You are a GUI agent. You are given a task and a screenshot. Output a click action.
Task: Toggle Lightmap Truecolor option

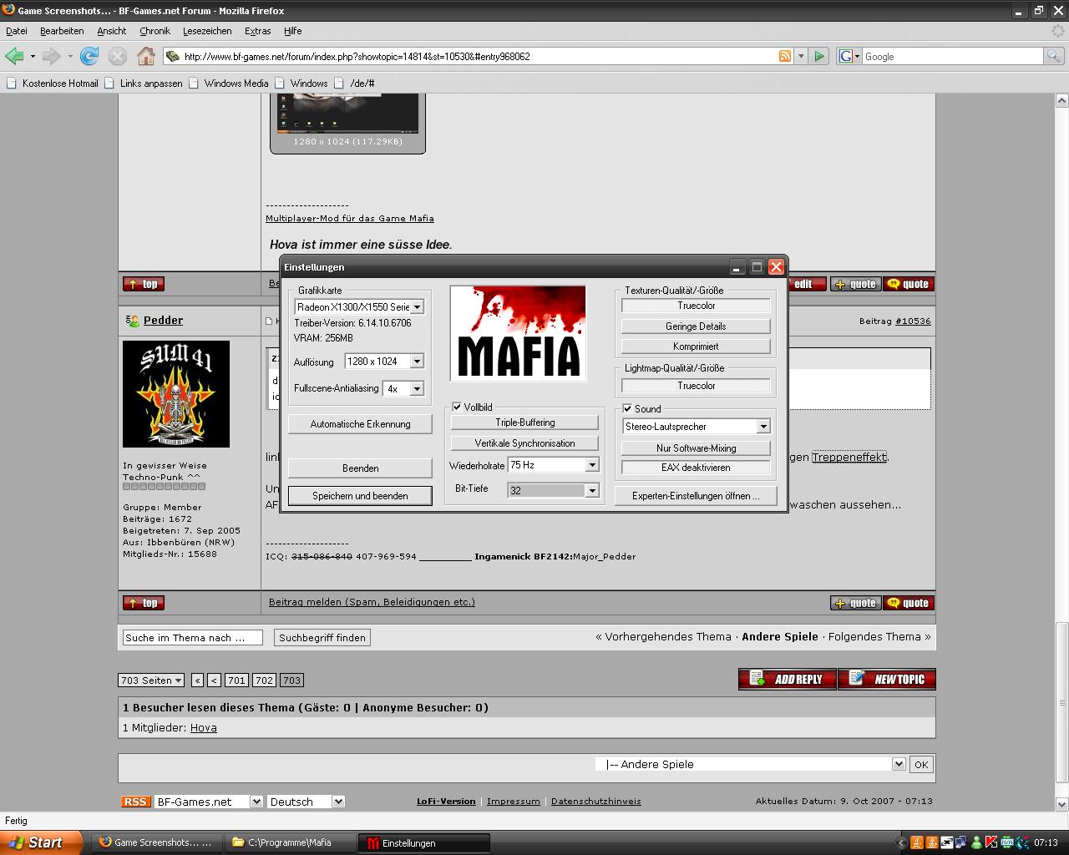coord(696,386)
